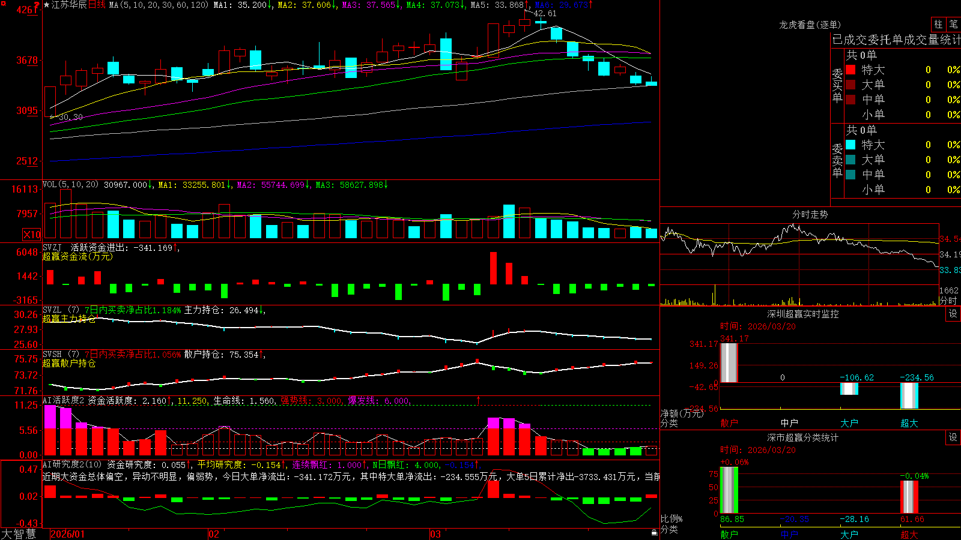
Task: Click the bright red 特大 buy-order swatch
Action: (850, 70)
